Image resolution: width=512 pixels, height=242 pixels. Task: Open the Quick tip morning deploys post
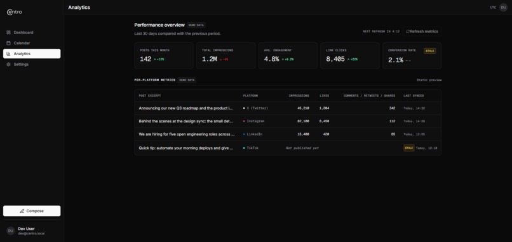[288, 148]
